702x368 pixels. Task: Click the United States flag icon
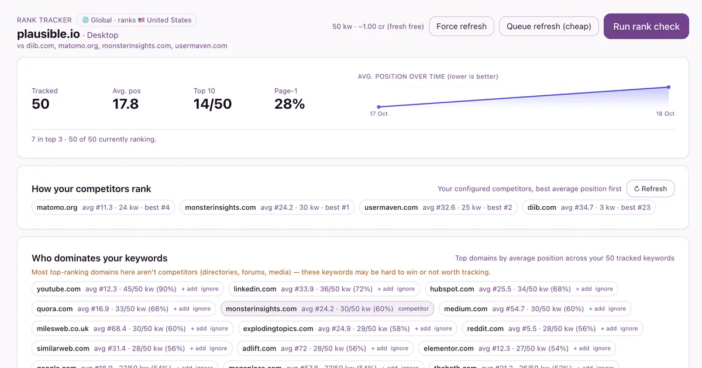coord(141,20)
